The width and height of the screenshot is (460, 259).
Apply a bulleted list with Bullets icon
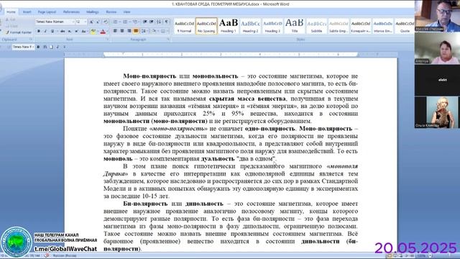point(115,22)
